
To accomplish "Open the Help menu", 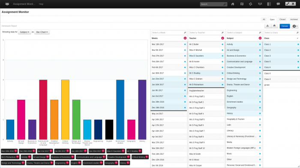I will pyautogui.click(x=41, y=4).
